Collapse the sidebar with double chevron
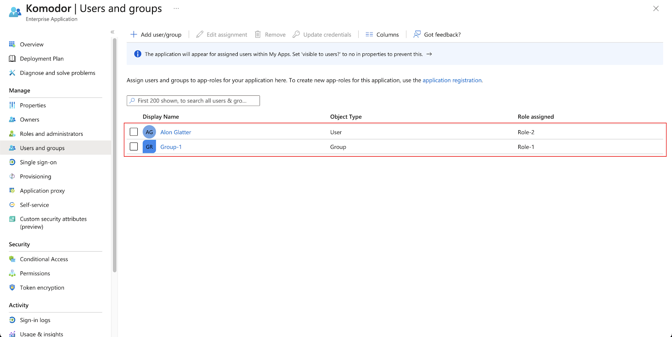Viewport: 672px width, 337px height. click(x=113, y=32)
